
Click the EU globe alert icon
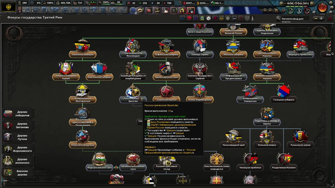(x=133, y=10)
